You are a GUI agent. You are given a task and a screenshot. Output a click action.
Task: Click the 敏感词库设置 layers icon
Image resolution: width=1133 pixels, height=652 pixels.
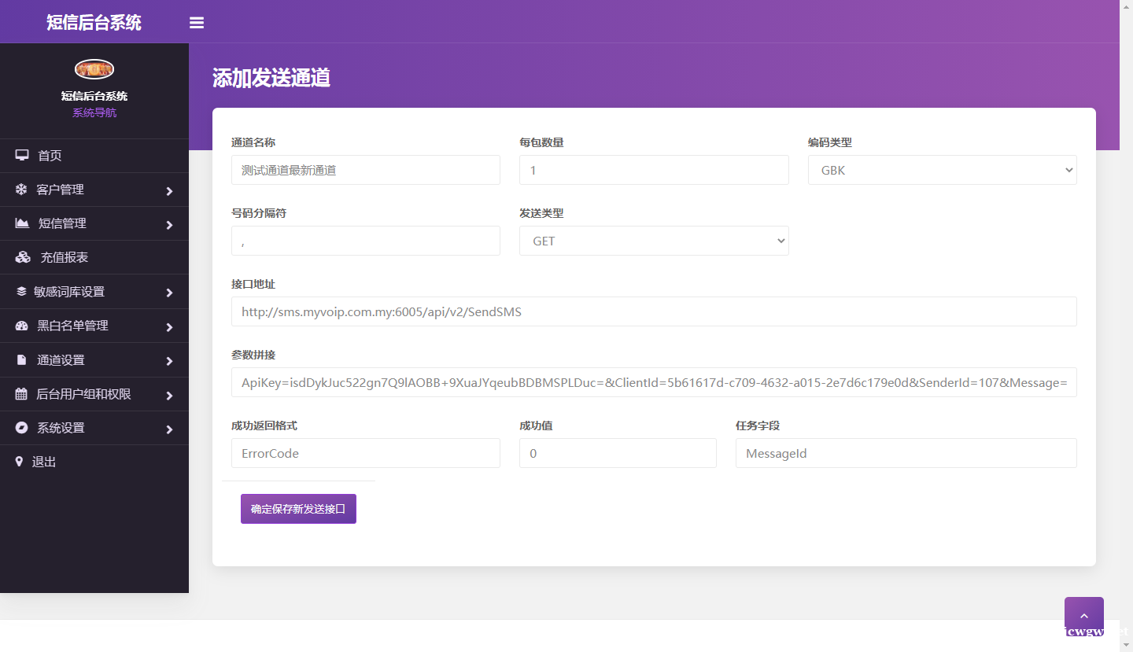(x=21, y=292)
